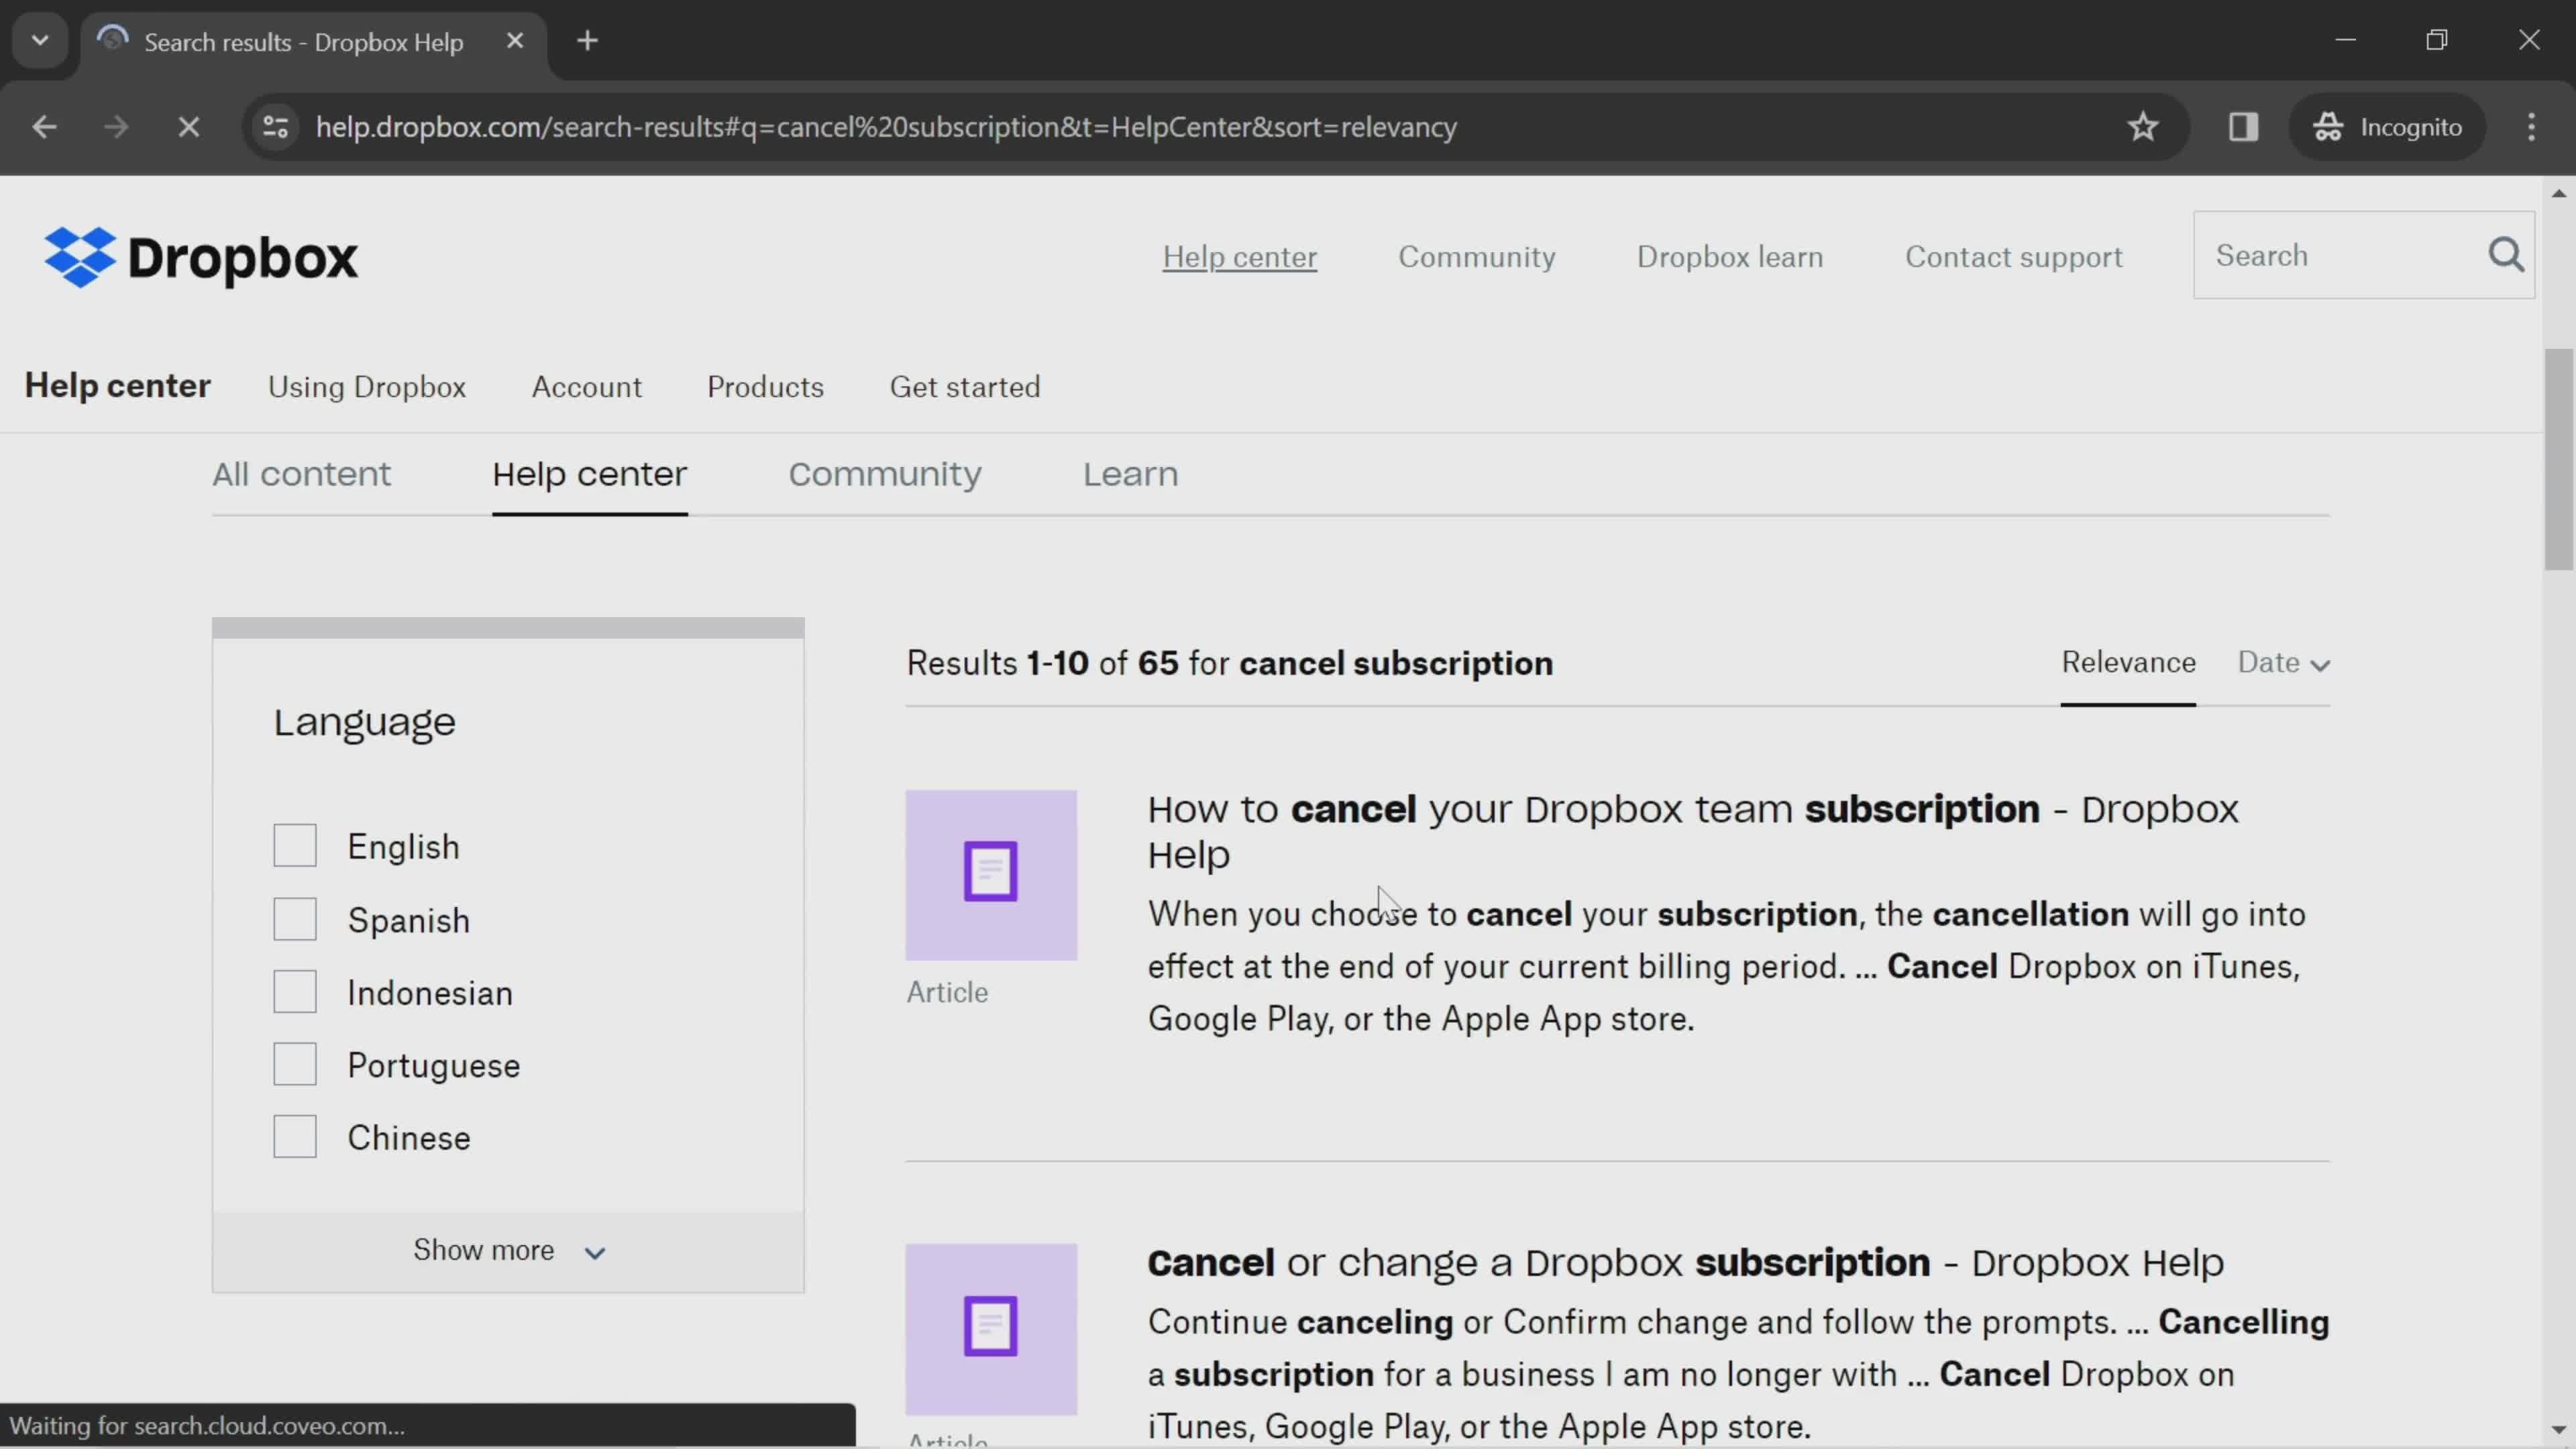Screen dimensions: 2576x1449
Task: Click the search magnifier icon
Action: click(2506, 255)
